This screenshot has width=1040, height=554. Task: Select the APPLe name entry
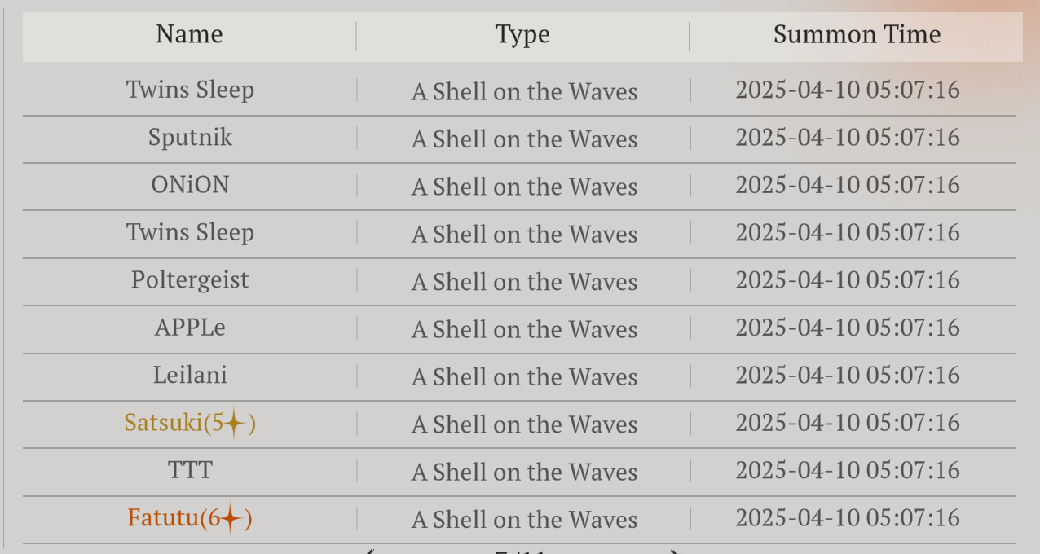[x=190, y=328]
